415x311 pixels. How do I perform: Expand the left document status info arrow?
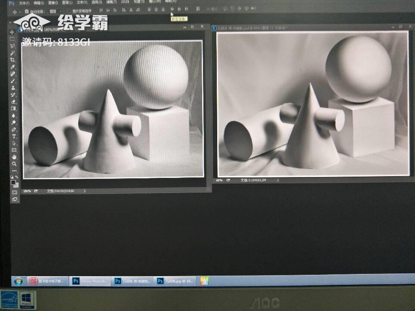(x=84, y=191)
